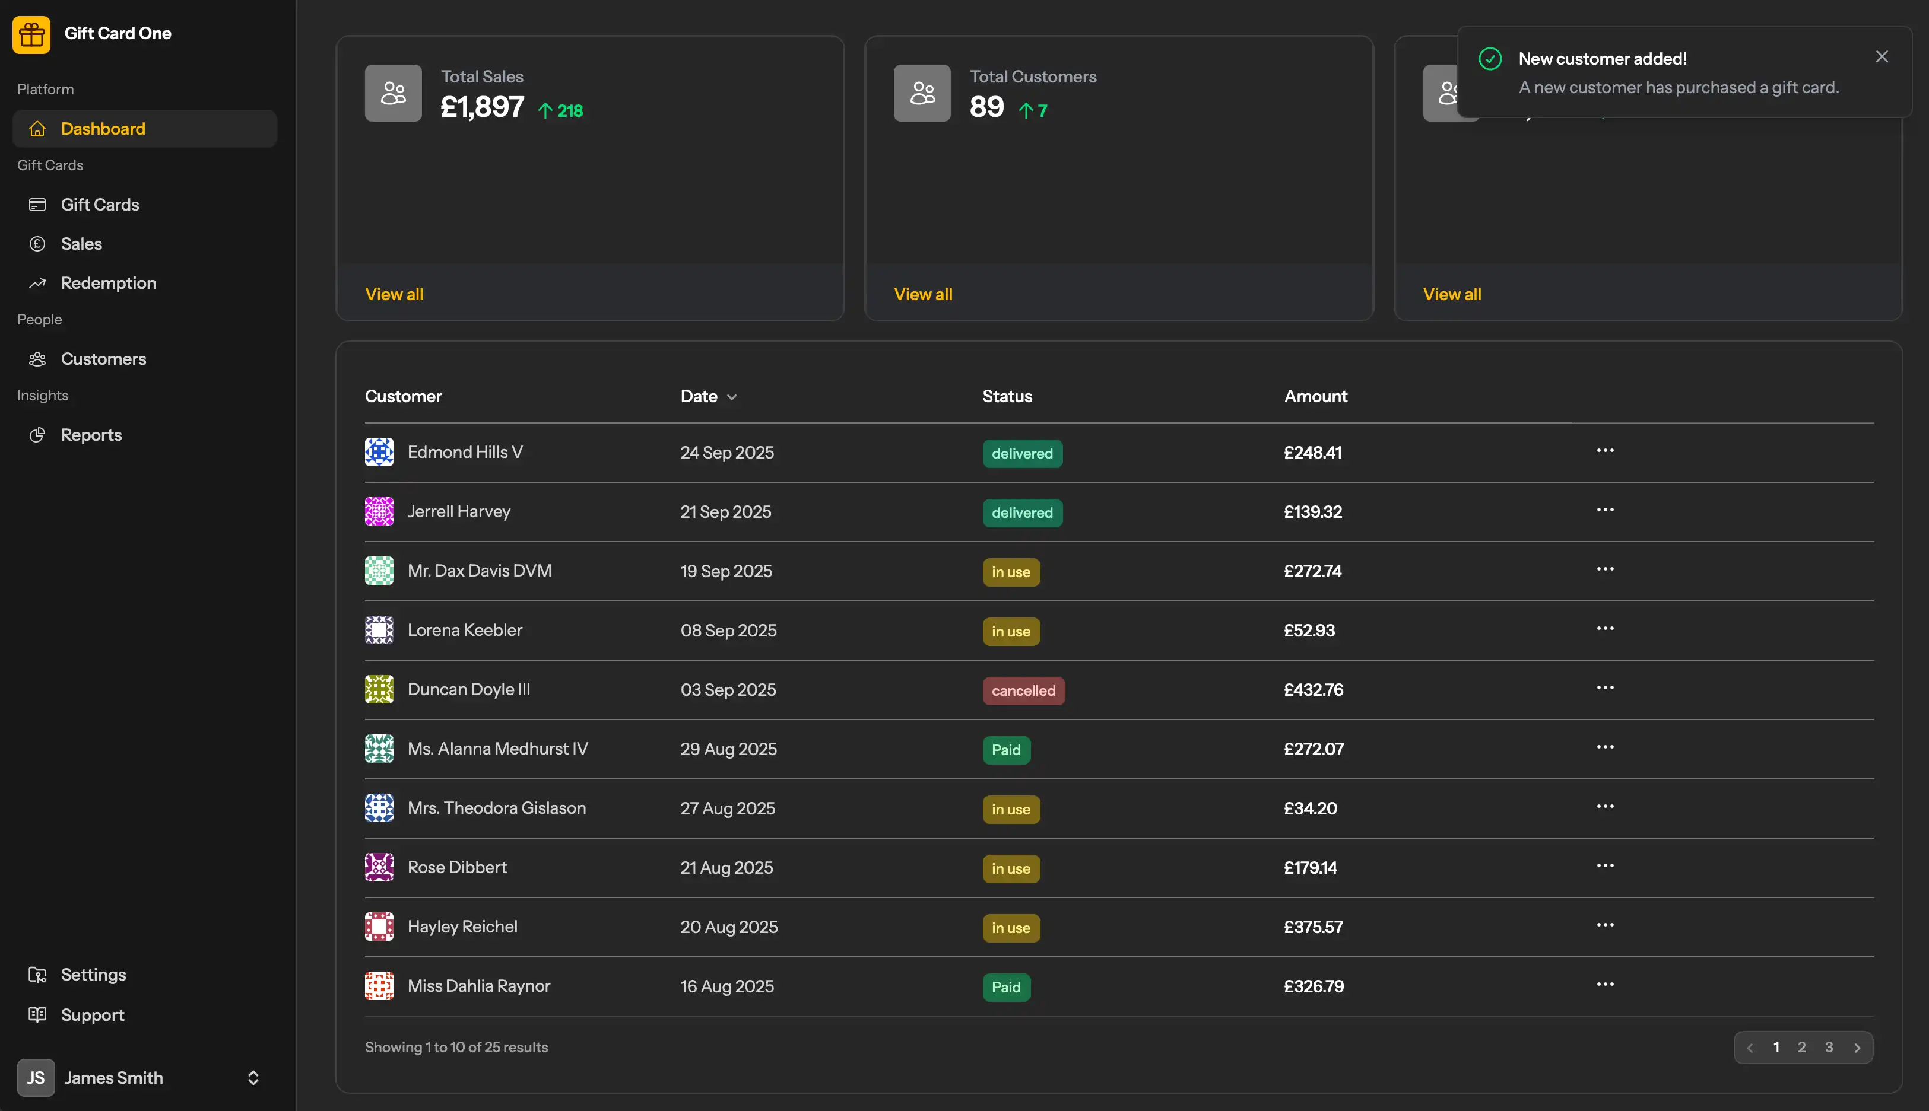Open the Gift Cards sidebar item

100,205
